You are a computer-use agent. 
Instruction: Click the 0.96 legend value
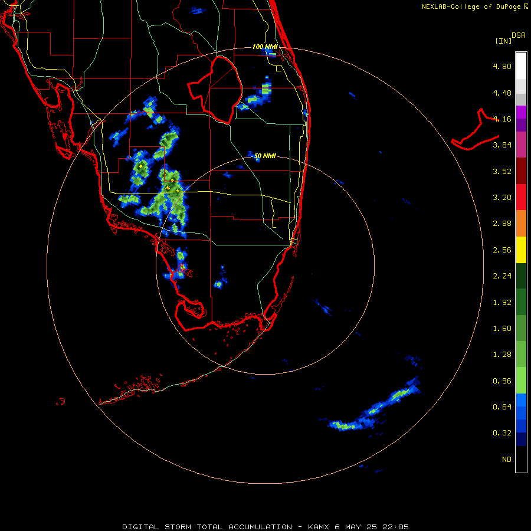point(502,381)
